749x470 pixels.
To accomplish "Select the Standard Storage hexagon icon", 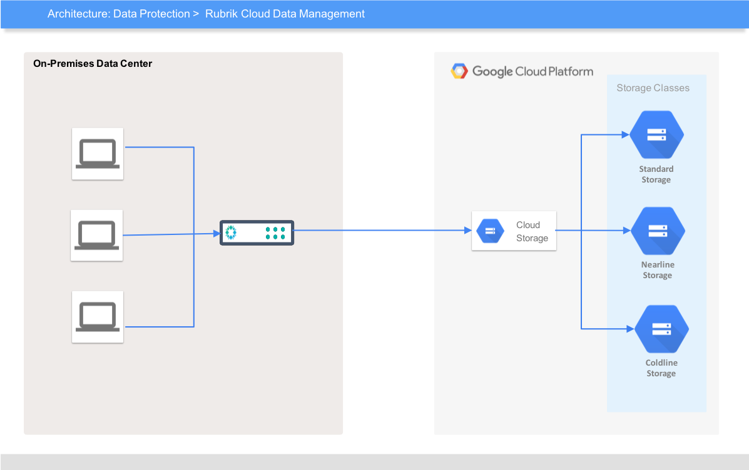I will coord(656,134).
